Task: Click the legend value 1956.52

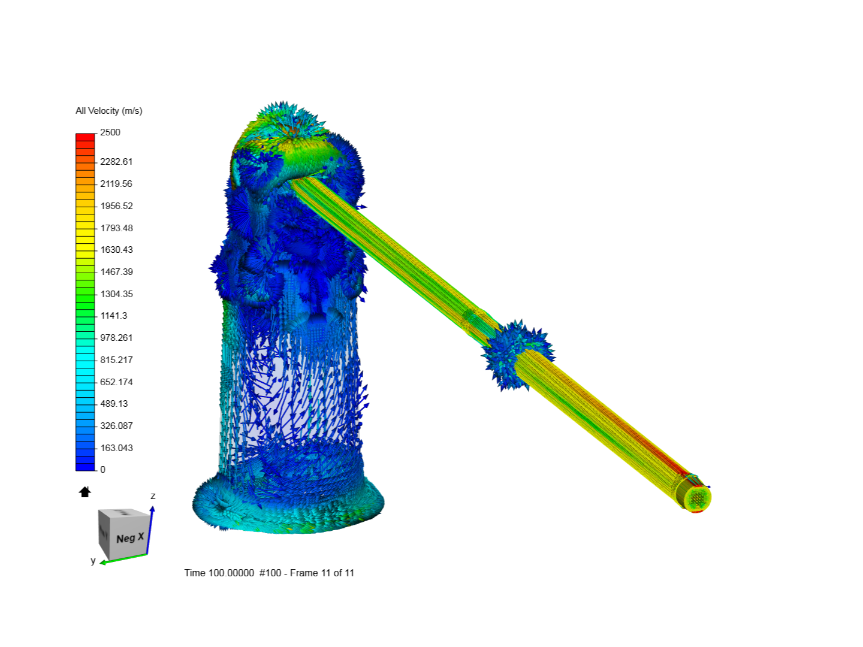Action: click(x=116, y=206)
